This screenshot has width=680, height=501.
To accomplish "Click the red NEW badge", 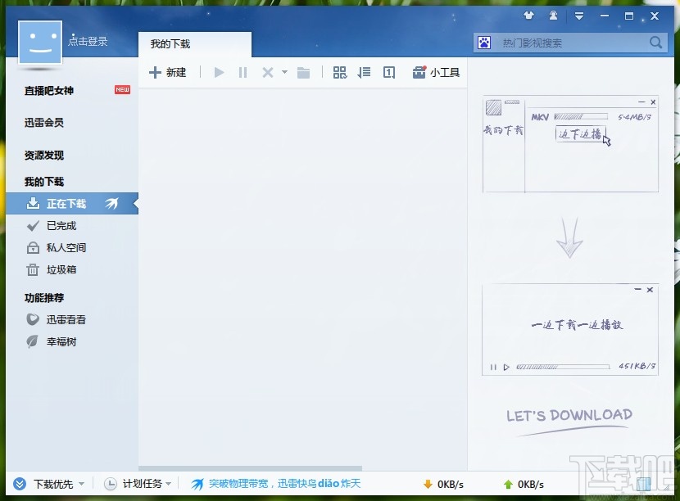I will tap(122, 90).
